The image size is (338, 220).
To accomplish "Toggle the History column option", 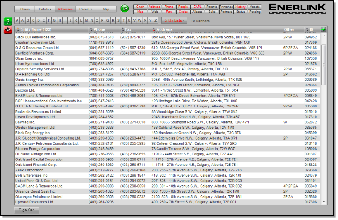I will click(x=240, y=7).
